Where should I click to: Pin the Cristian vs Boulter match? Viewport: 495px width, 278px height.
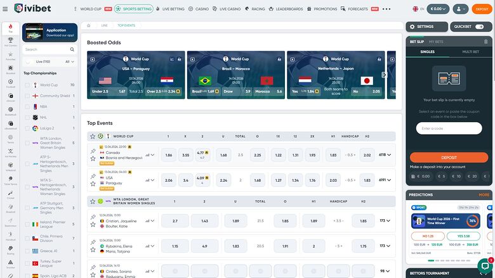(93, 217)
